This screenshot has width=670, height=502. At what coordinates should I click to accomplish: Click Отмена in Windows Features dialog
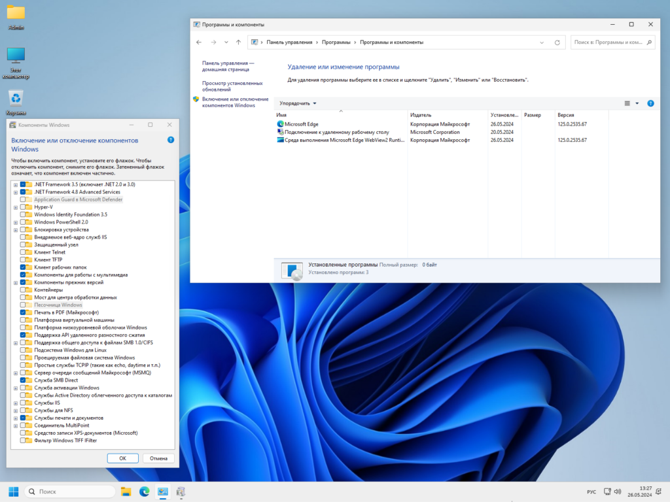click(x=158, y=458)
